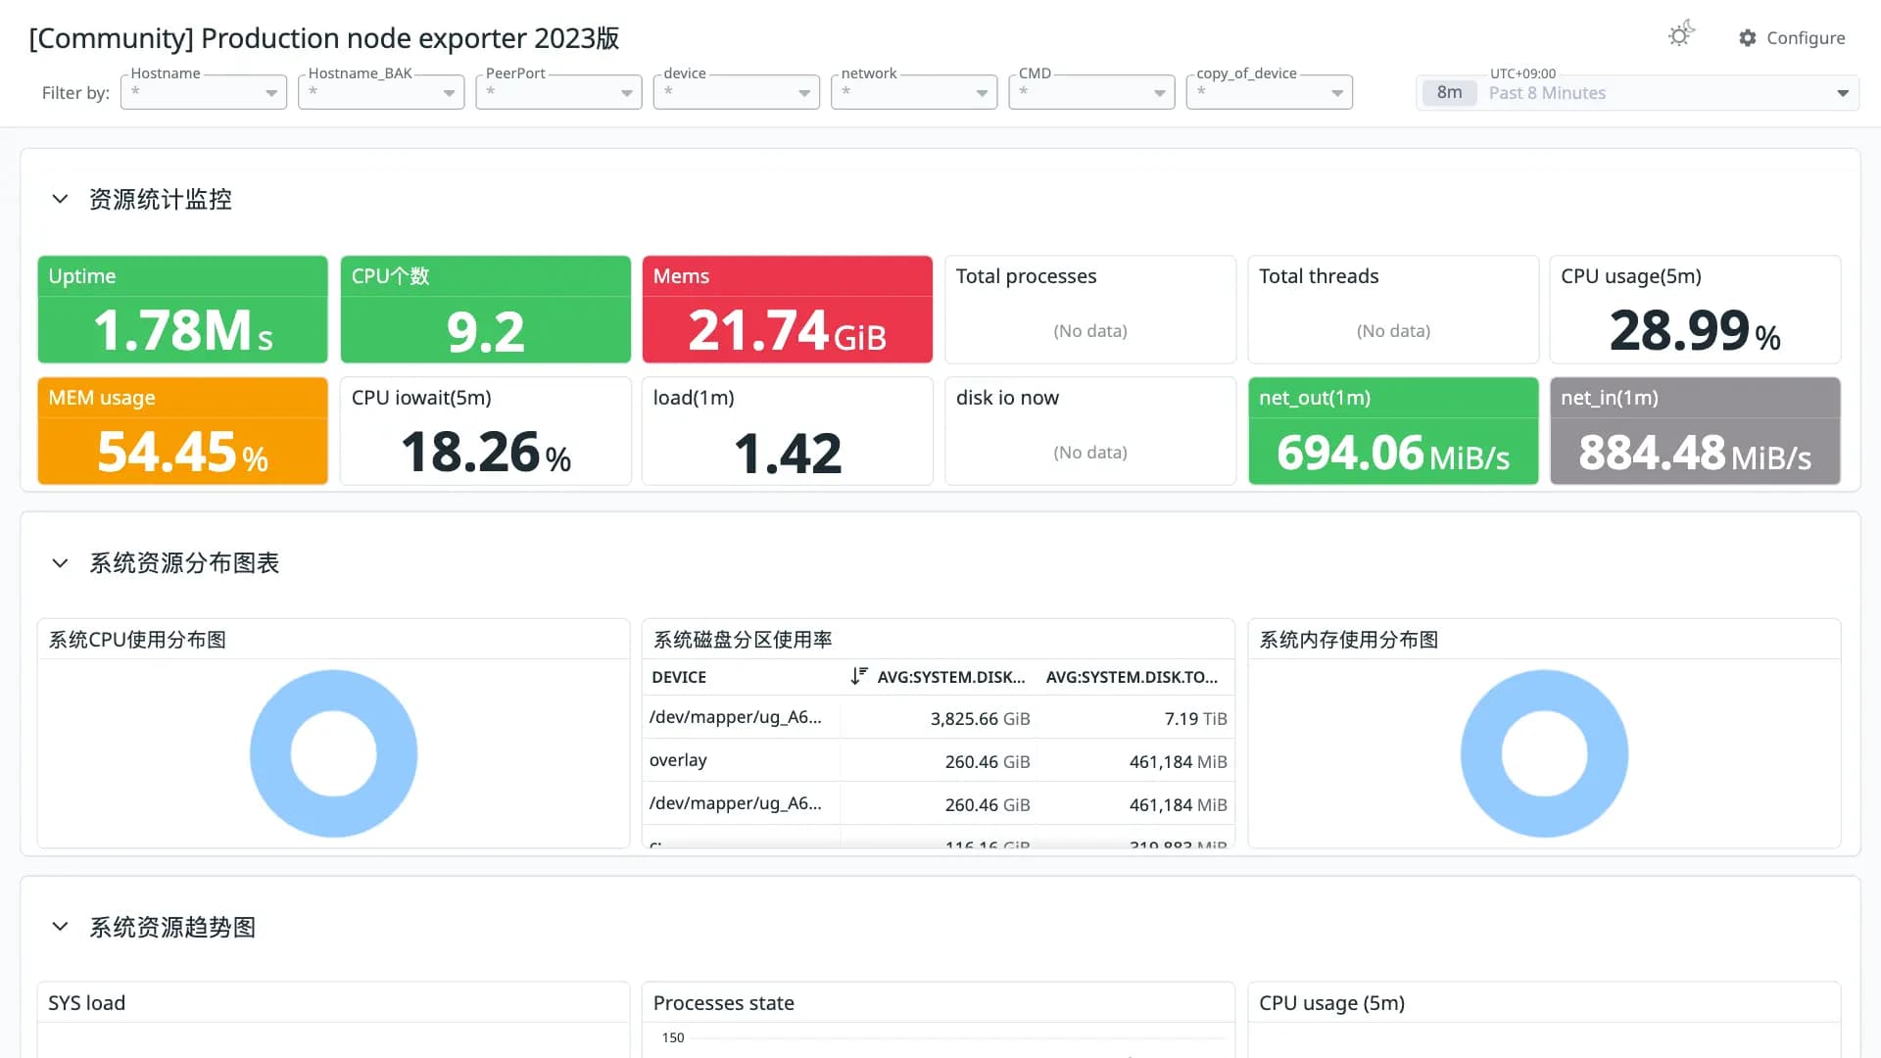Screen dimensions: 1881x1058
Task: Click the Total processes widget
Action: [x=1090, y=310]
